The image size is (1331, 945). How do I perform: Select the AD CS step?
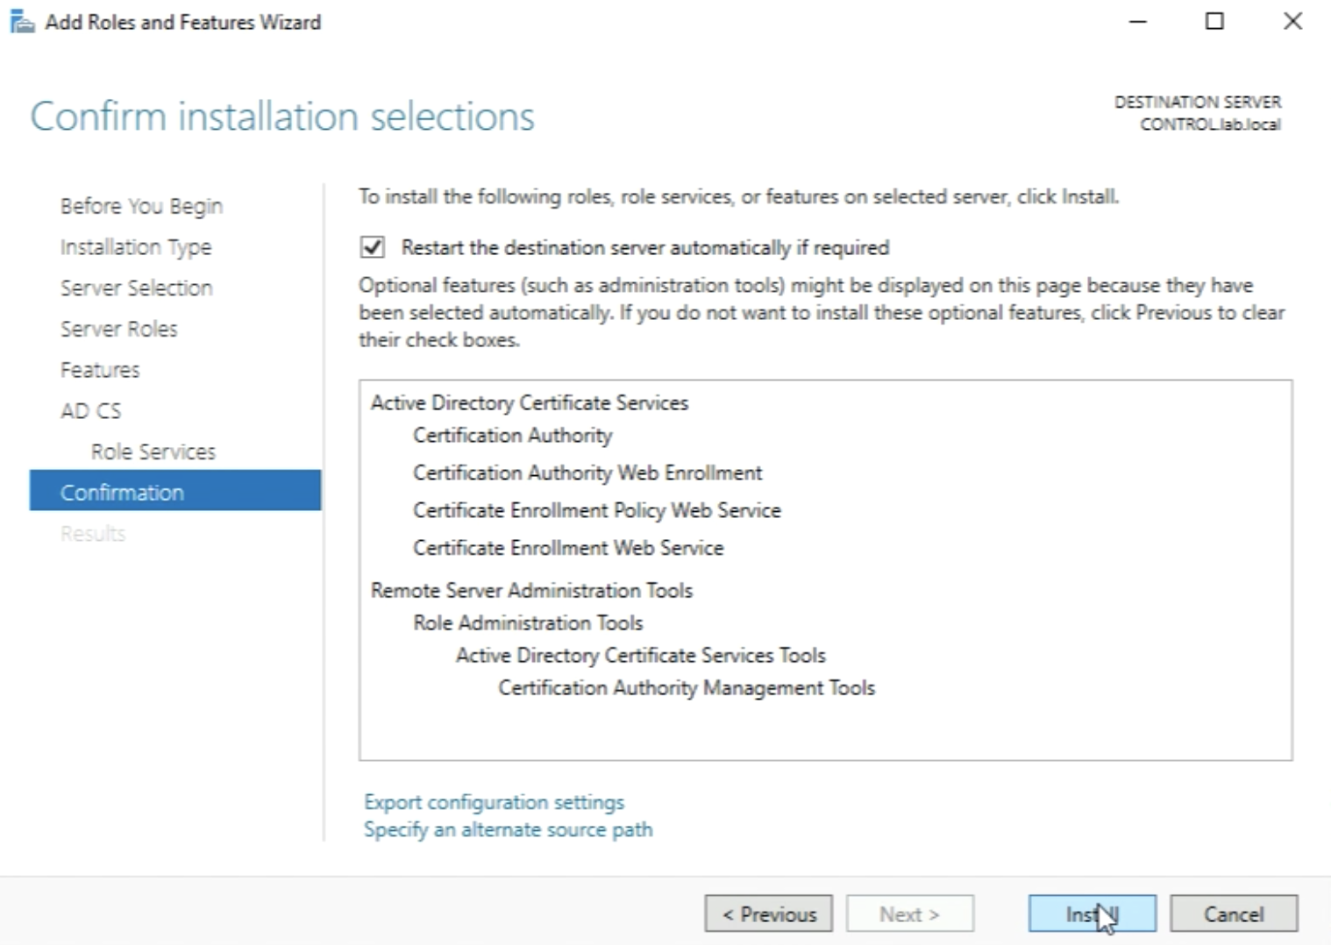pos(90,410)
